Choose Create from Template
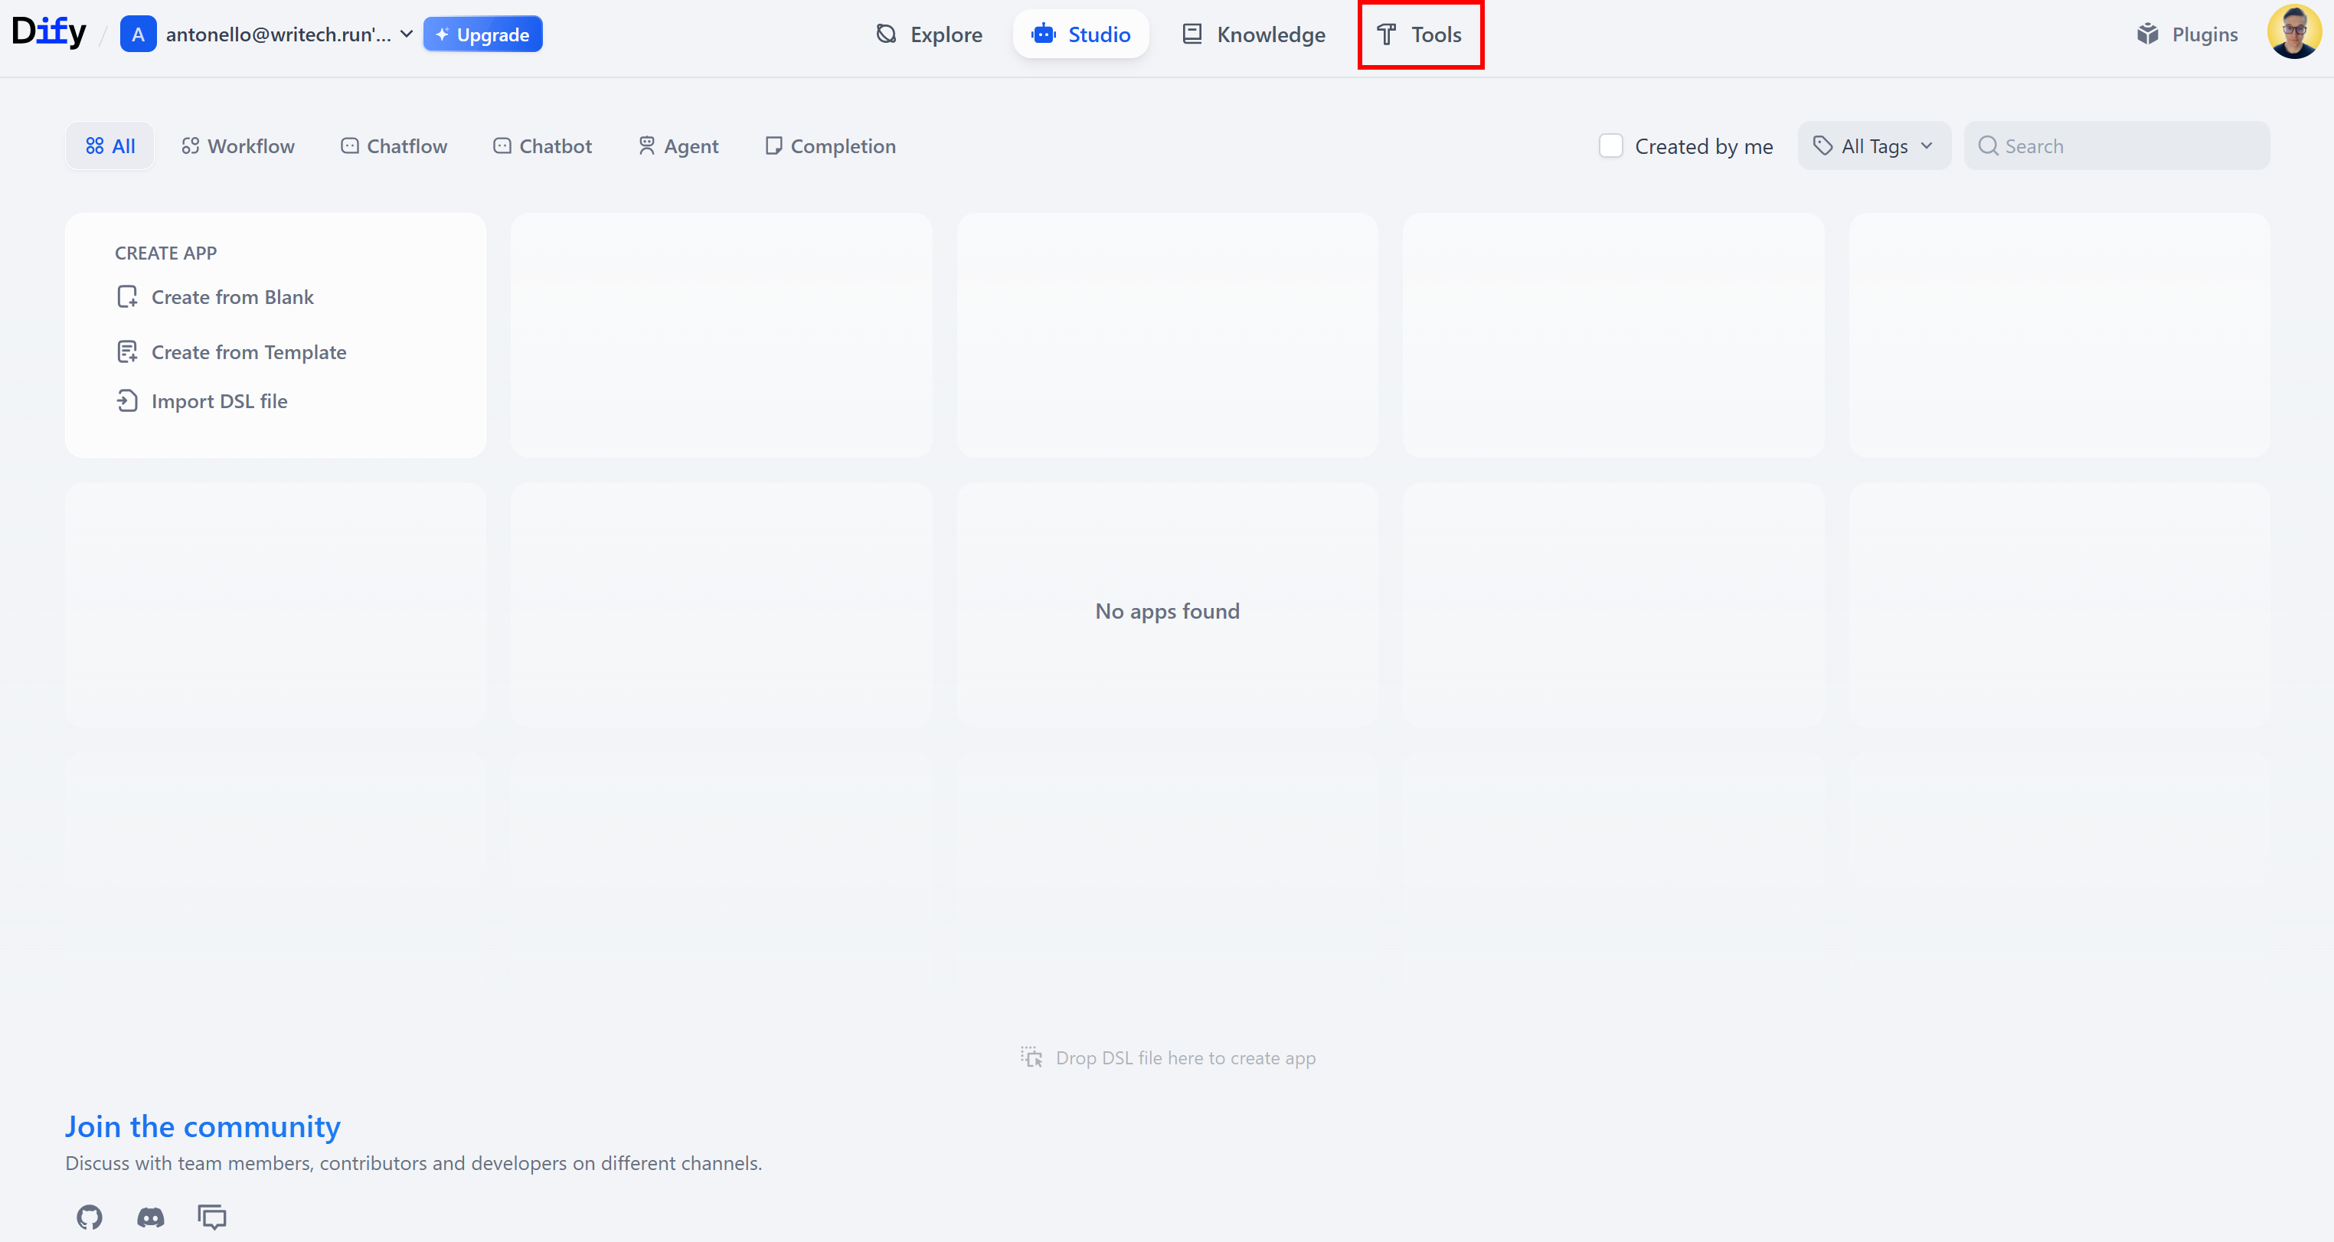The image size is (2334, 1242). [x=248, y=351]
